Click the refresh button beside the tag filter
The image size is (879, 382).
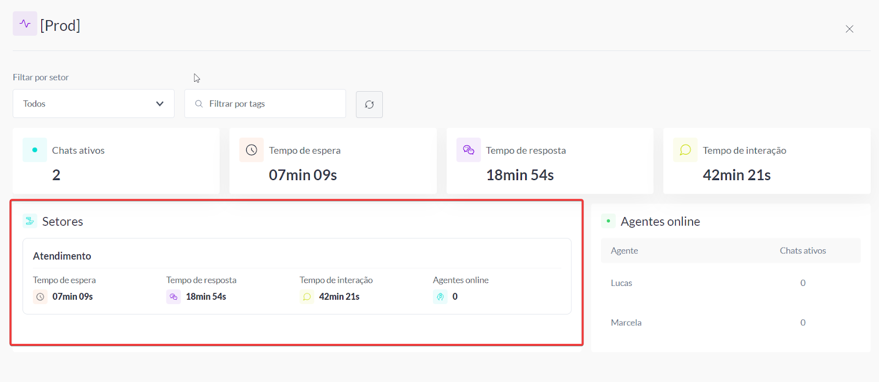(369, 104)
